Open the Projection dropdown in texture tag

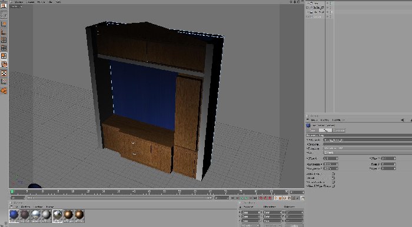368,148
